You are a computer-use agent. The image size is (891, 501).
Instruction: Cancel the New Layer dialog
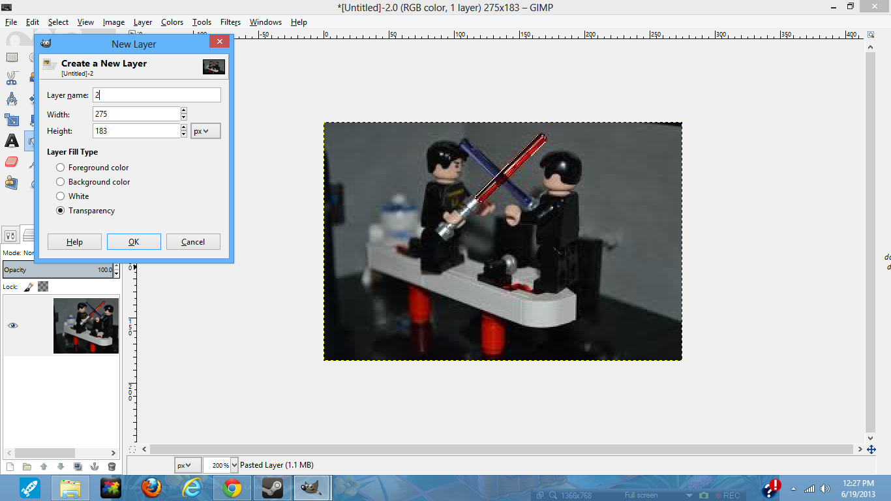(x=193, y=242)
